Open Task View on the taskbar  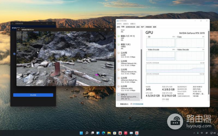point(92,133)
